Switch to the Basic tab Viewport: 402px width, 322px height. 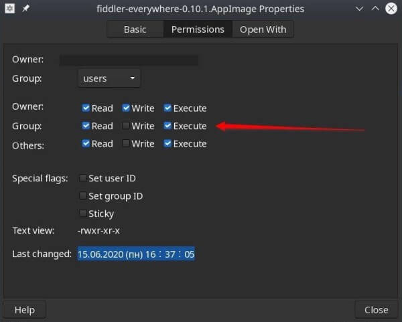(x=135, y=29)
